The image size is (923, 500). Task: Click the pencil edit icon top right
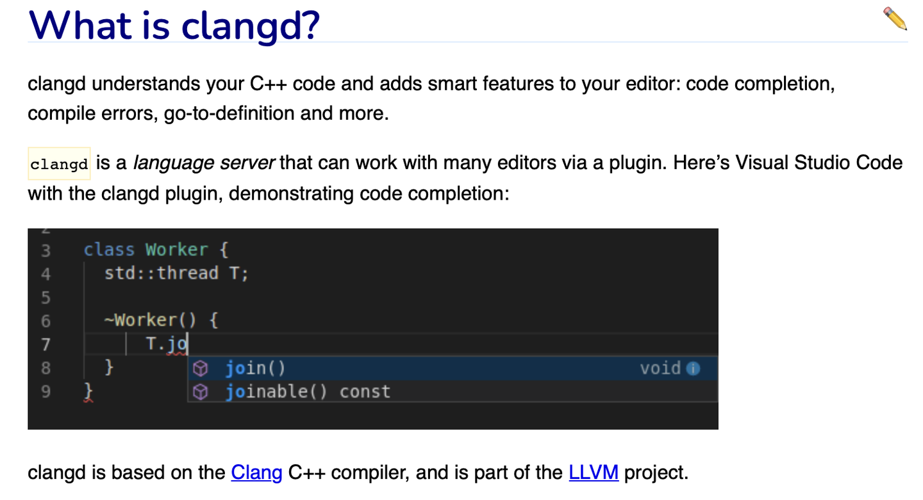click(895, 20)
